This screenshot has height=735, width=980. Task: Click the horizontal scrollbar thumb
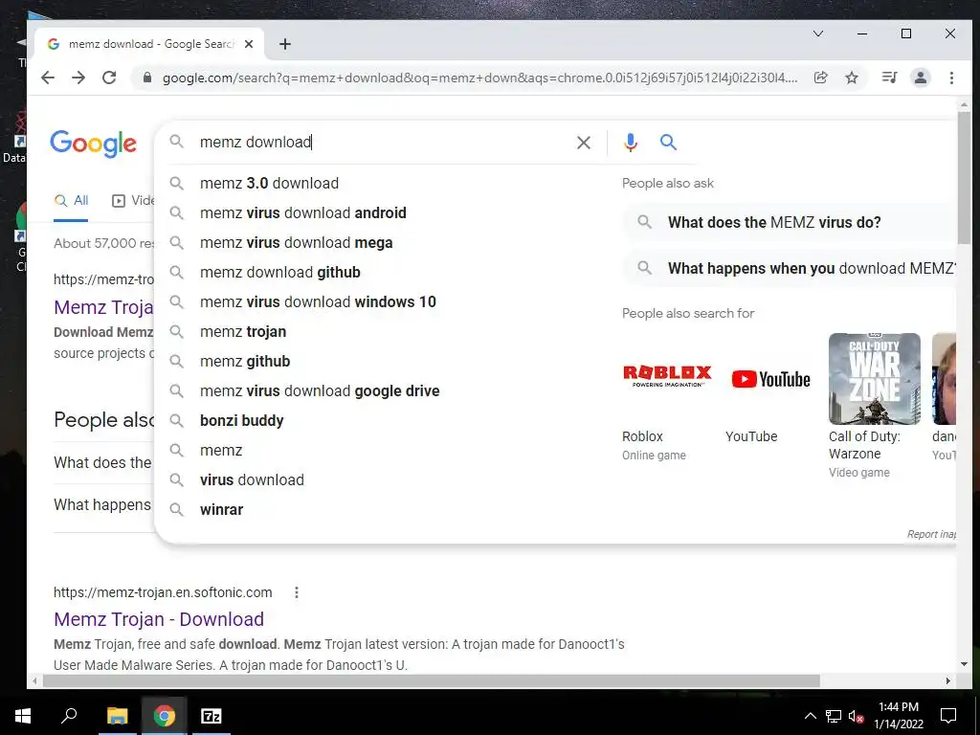coord(432,680)
